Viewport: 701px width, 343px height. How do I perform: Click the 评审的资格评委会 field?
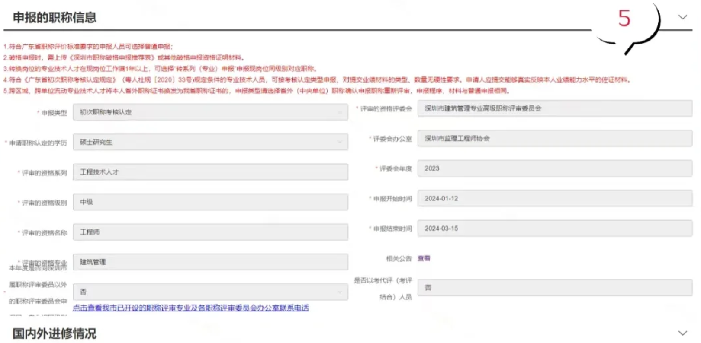tap(554, 108)
